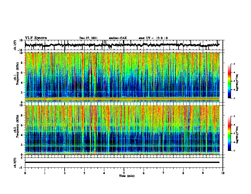
Task: Click the time-axis tick label "10"
Action: pos(223,173)
